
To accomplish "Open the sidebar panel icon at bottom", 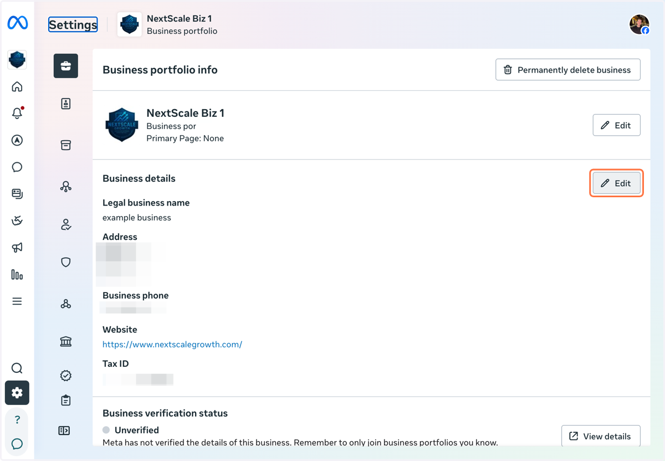I will tap(64, 431).
